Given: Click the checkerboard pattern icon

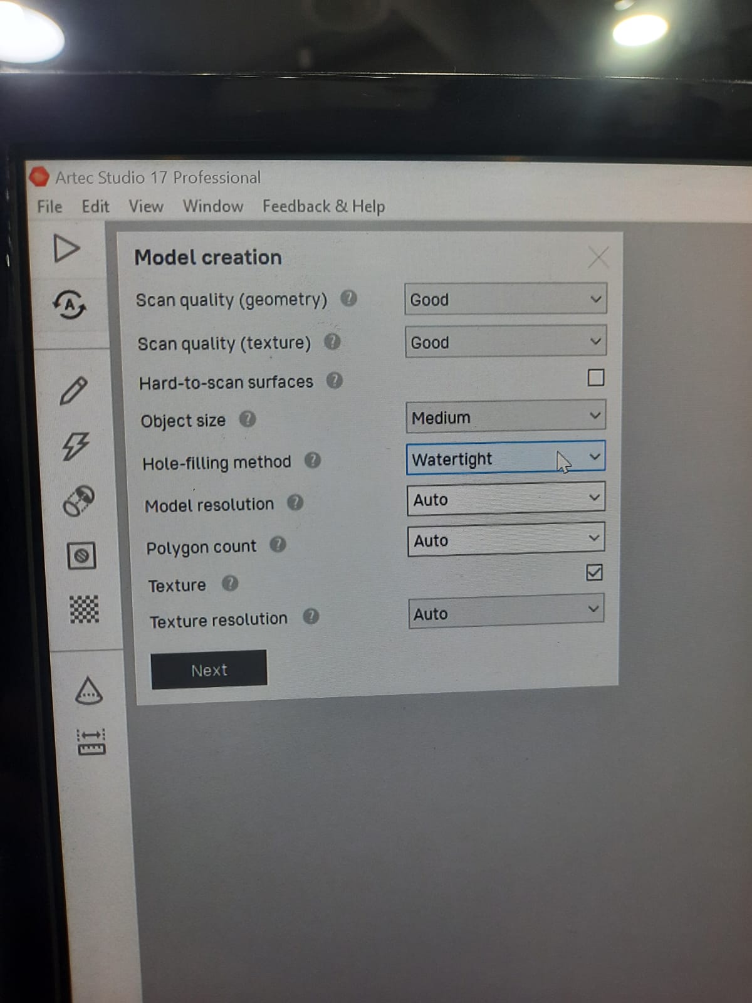Looking at the screenshot, I should point(84,609).
